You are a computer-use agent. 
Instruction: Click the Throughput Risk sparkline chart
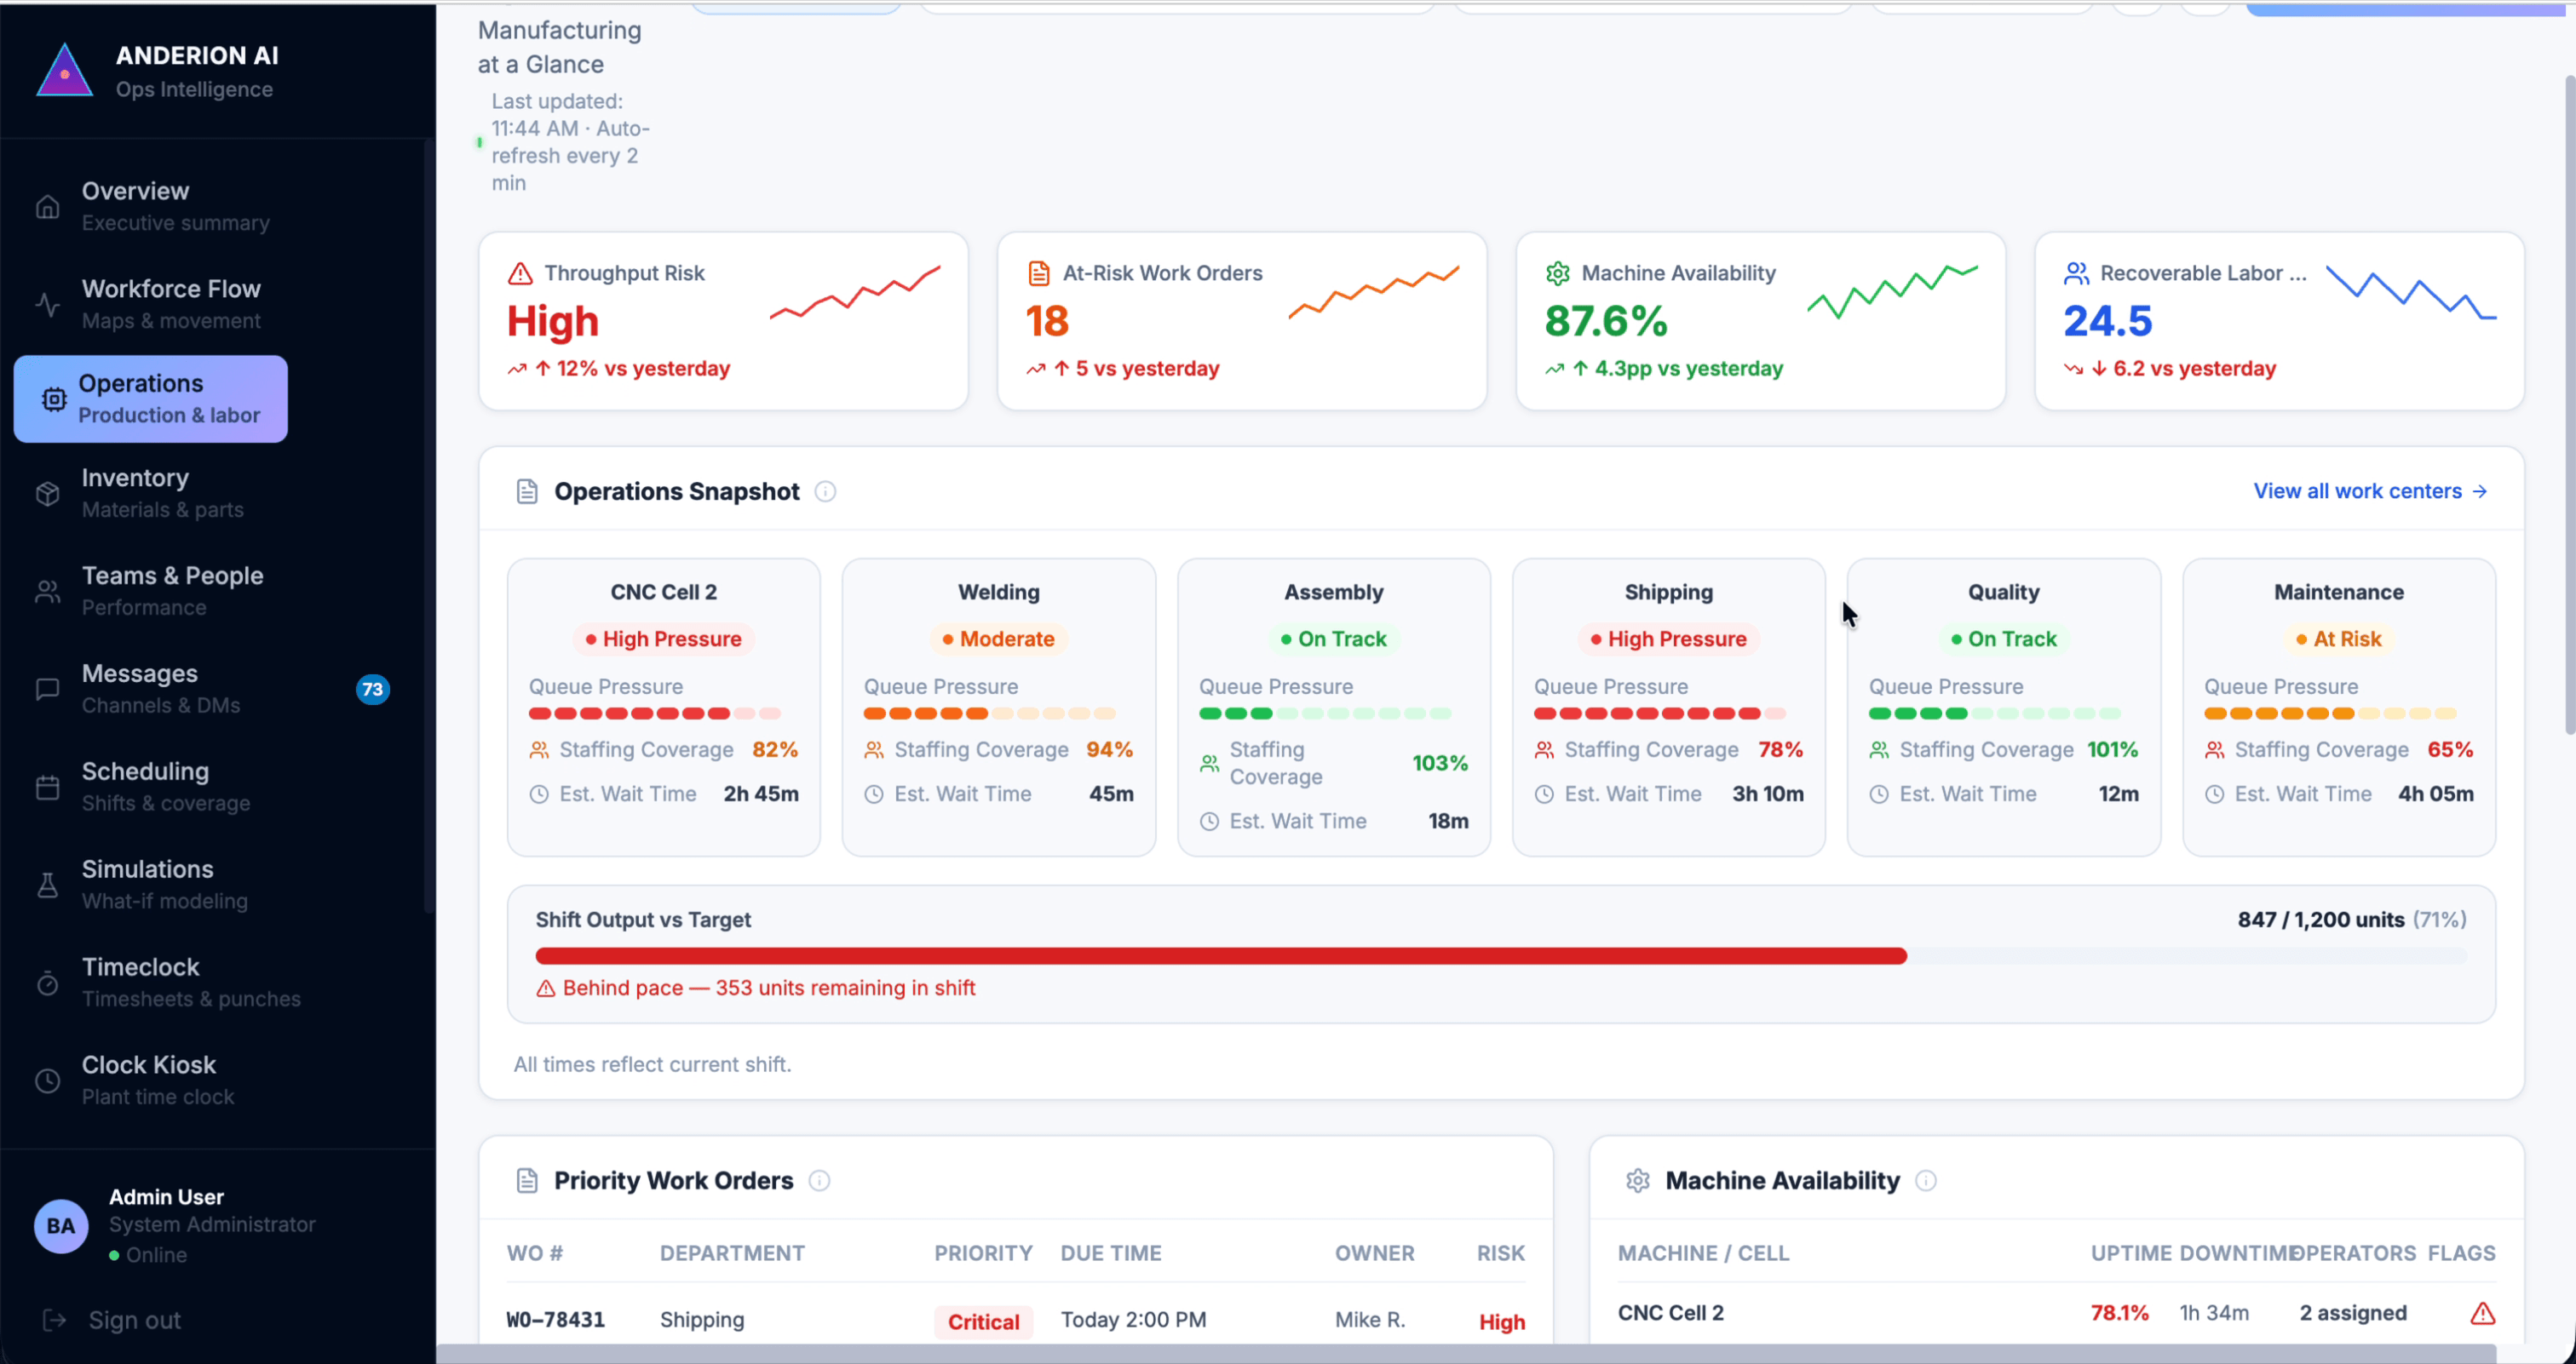855,293
